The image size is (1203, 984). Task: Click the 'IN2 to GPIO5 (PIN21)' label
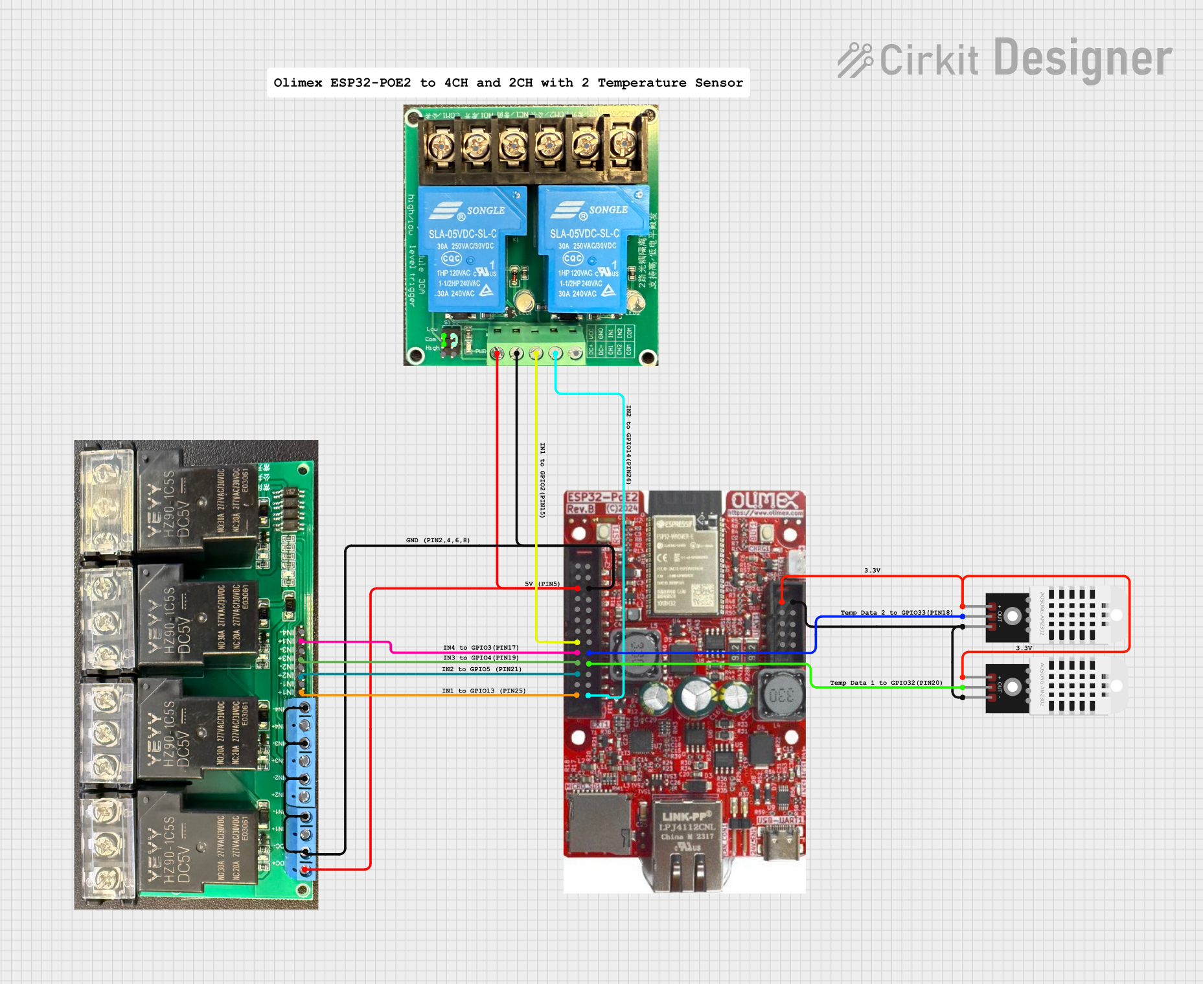pyautogui.click(x=481, y=669)
